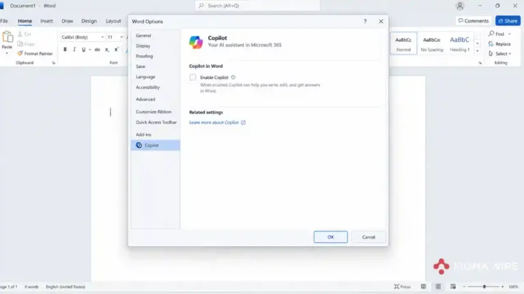The height and width of the screenshot is (294, 524).
Task: Open Word Options help question mark
Action: click(365, 21)
